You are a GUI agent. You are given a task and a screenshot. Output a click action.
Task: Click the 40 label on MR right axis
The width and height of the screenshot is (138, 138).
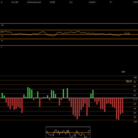tap(135, 91)
